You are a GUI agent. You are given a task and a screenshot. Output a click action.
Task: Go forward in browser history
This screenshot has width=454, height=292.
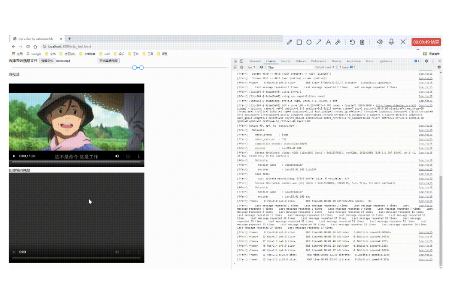(x=21, y=47)
